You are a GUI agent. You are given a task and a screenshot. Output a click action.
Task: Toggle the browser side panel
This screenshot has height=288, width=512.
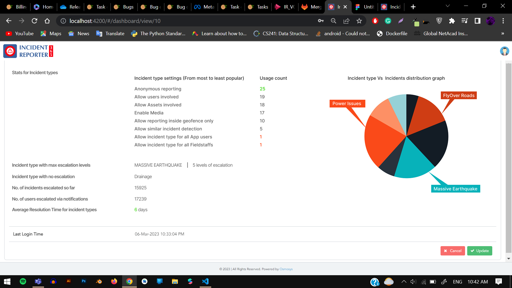point(477,21)
